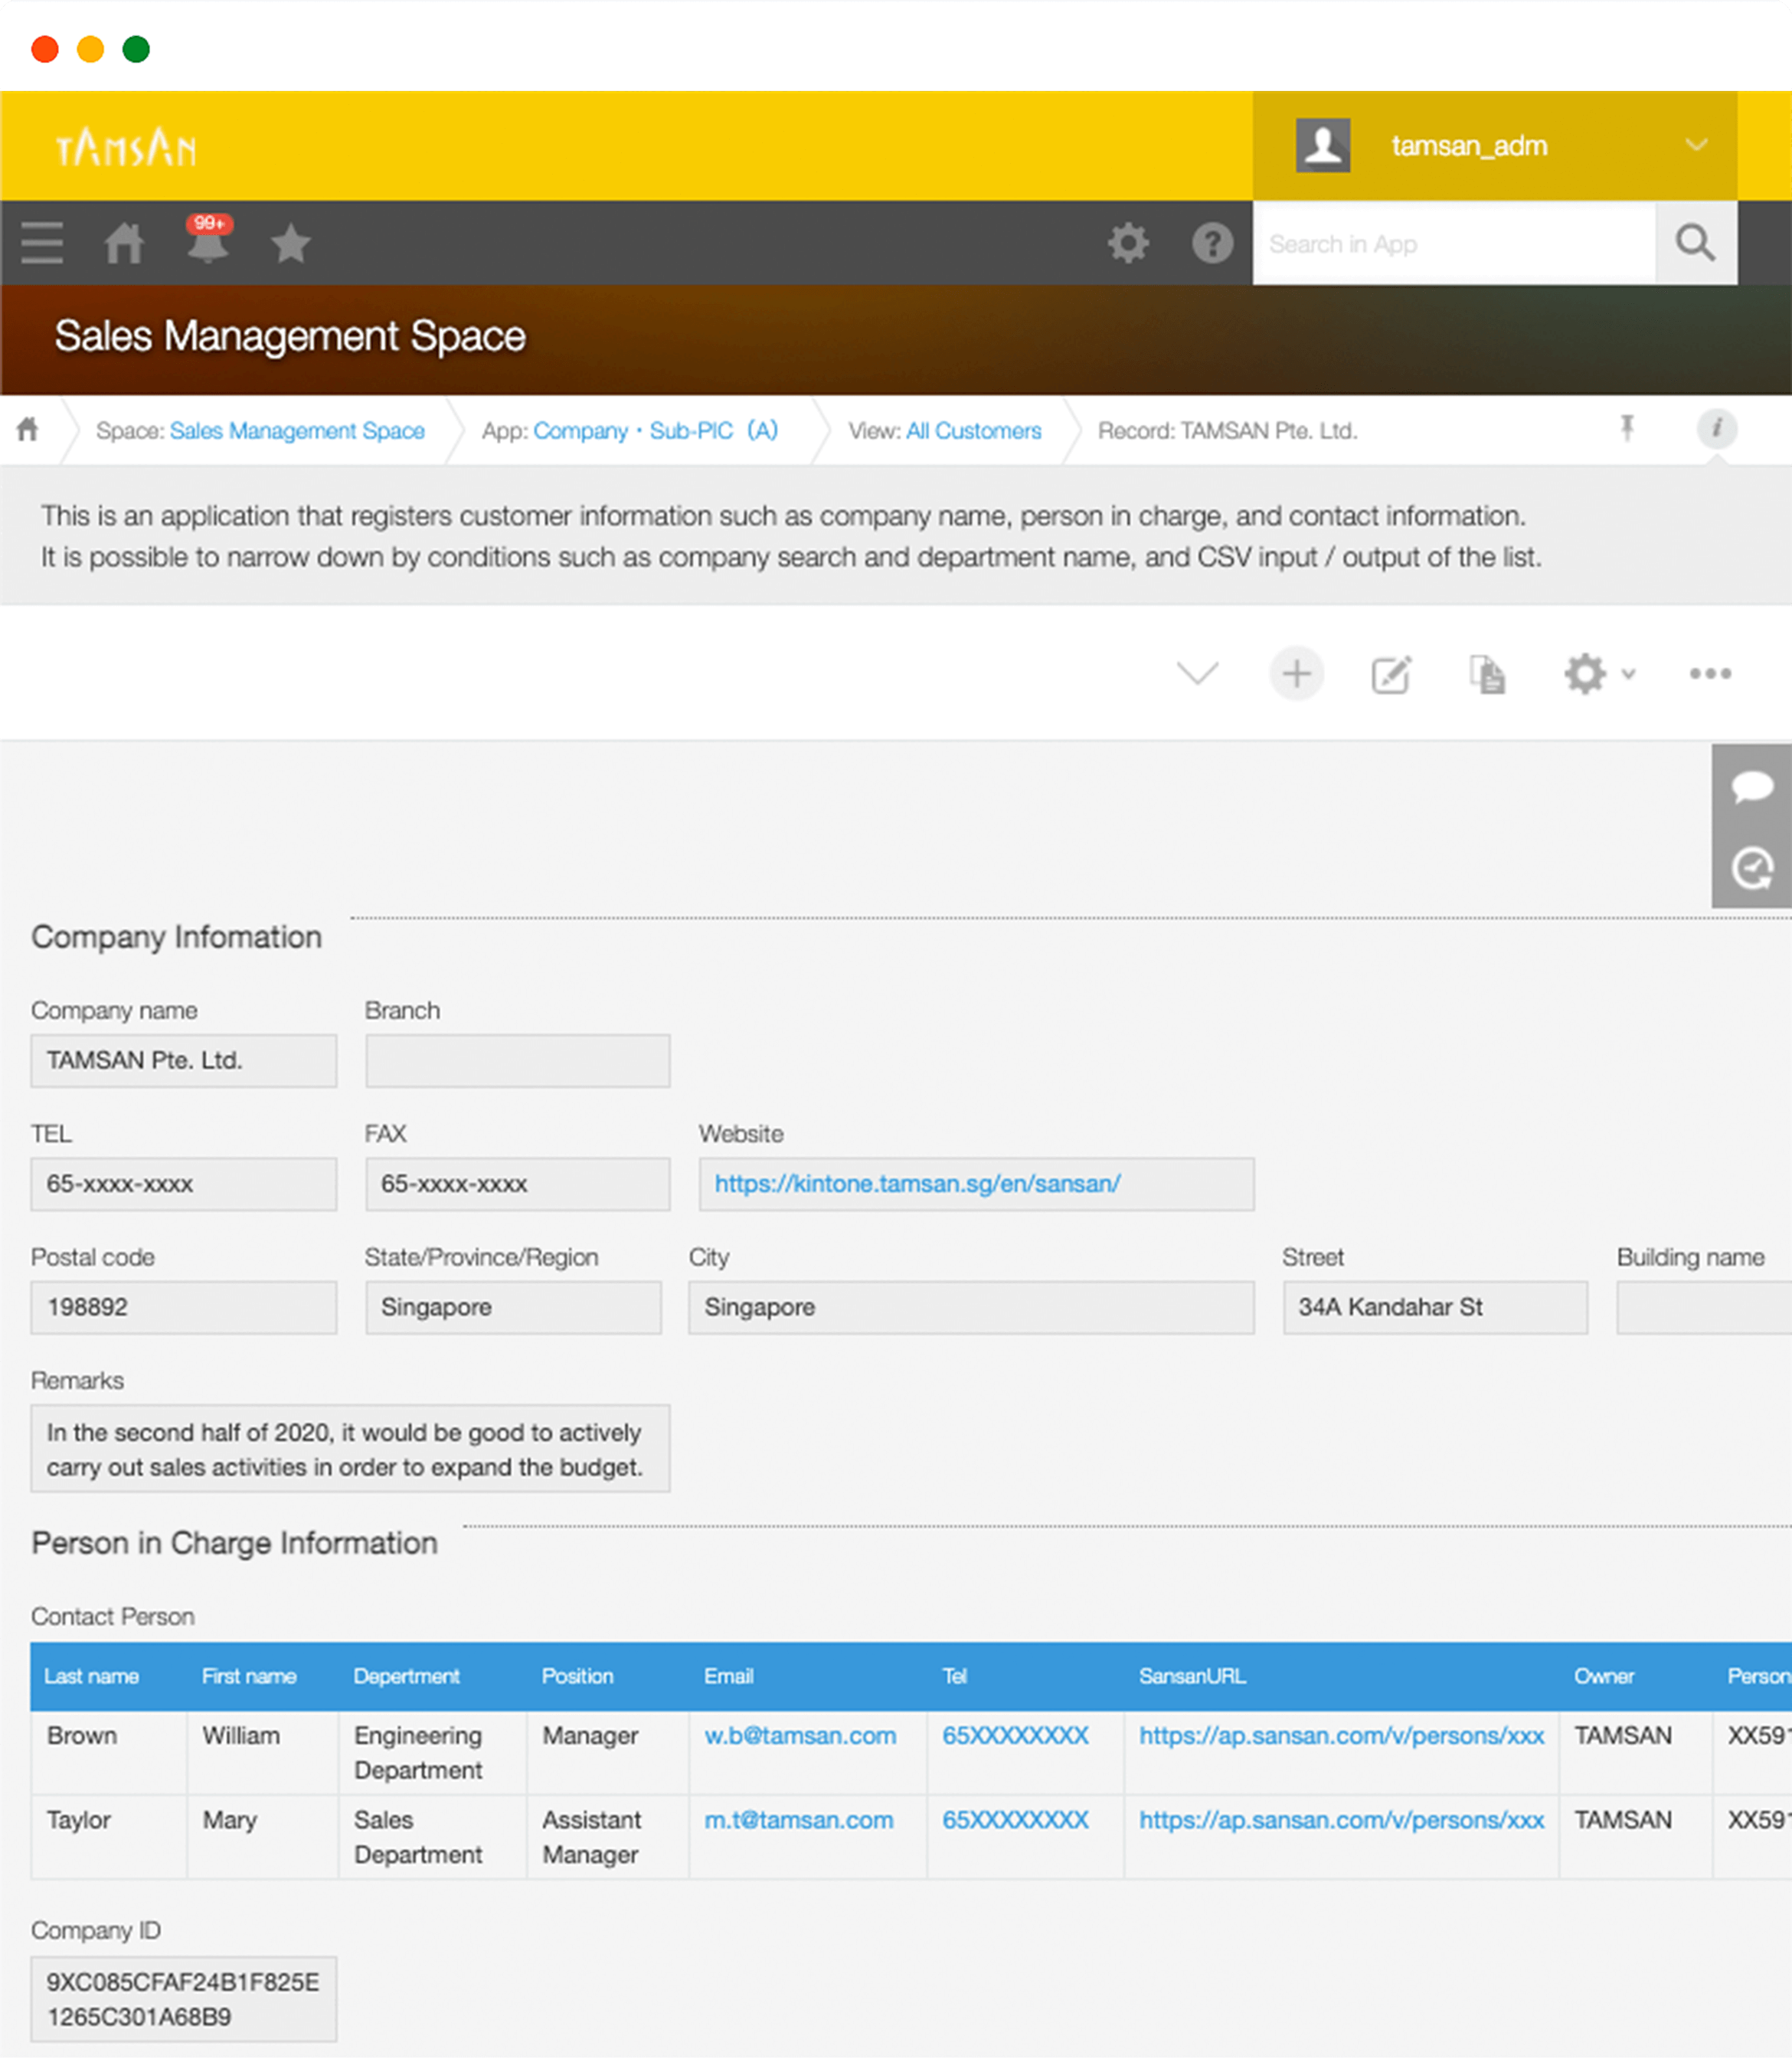This screenshot has width=1792, height=2058.
Task: Open the three-dots more options menu
Action: click(1710, 674)
